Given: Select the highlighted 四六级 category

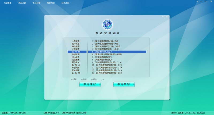Looking at the screenshot, I should 77,52.
